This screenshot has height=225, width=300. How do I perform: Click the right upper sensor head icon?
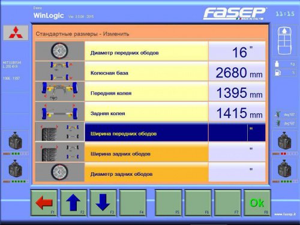[x=284, y=140]
